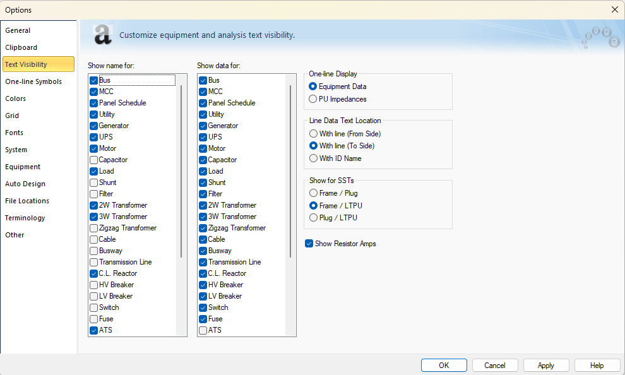Check Fuse in Show name for list
Viewport: 625px width, 375px height.
pyautogui.click(x=93, y=319)
